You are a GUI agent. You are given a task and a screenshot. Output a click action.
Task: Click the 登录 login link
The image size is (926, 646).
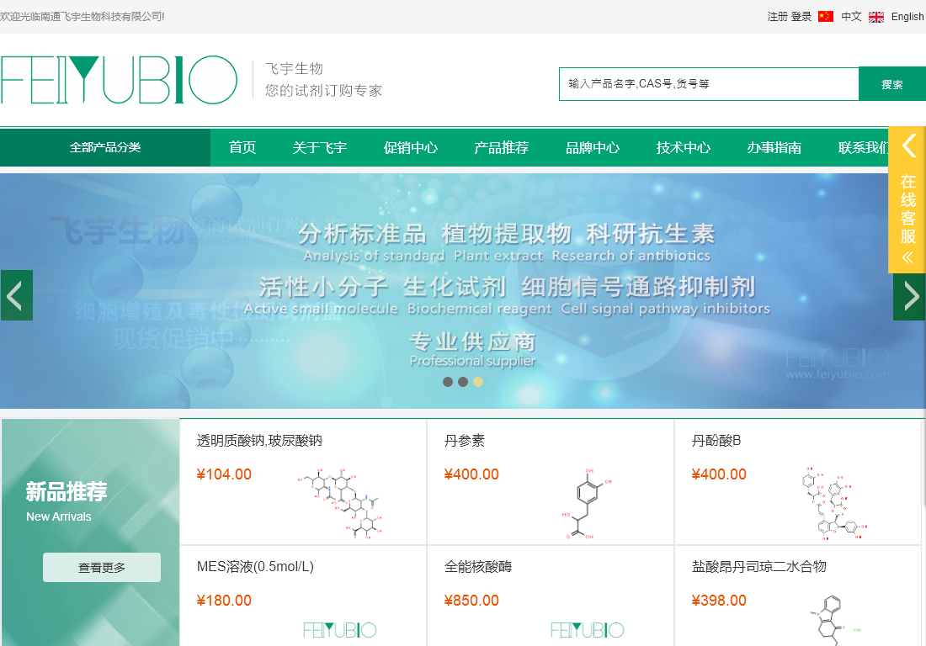[801, 17]
